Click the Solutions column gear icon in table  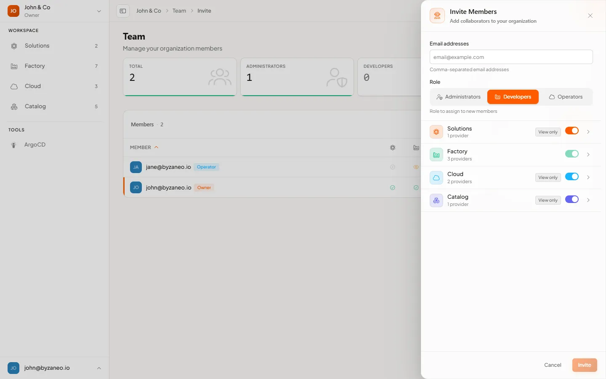point(393,148)
